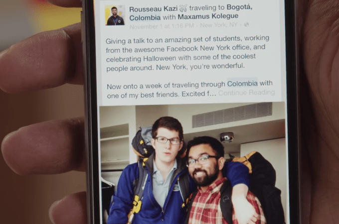339x224 pixels.
Task: Tap the word Colombia in the post header
Action: (x=145, y=17)
